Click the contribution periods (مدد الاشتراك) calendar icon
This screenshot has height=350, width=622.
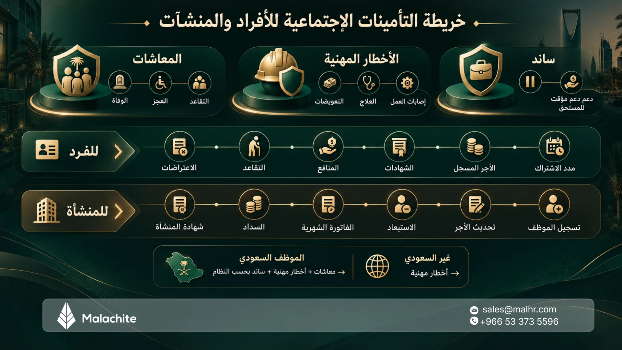click(554, 147)
